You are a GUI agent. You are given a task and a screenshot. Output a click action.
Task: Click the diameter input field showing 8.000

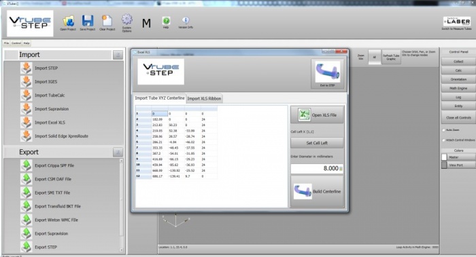(317, 169)
